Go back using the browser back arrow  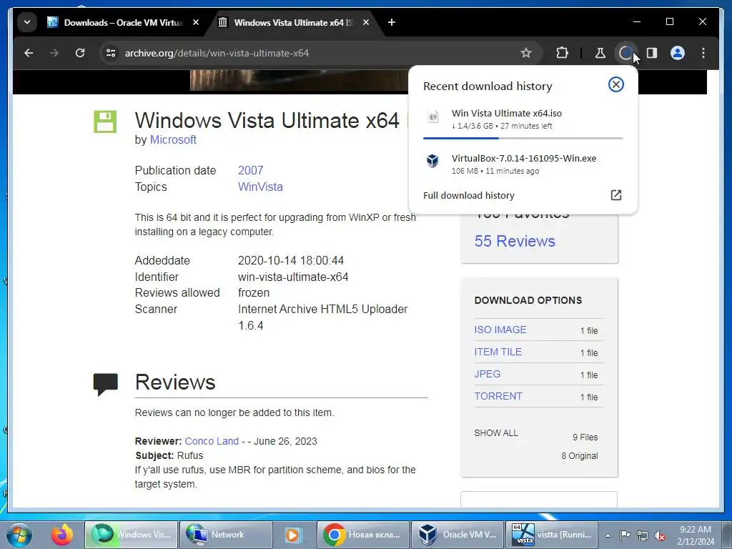29,53
